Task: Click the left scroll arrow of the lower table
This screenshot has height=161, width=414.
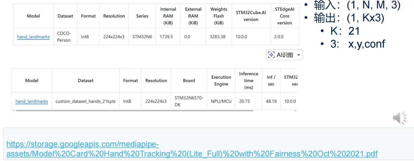Action: 13,111
